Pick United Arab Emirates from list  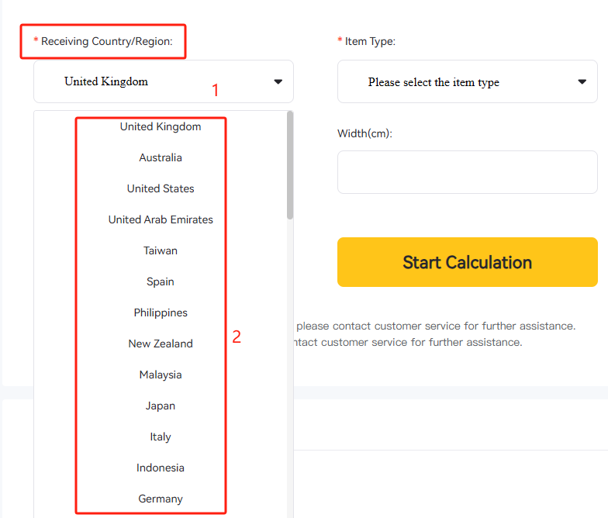[161, 219]
